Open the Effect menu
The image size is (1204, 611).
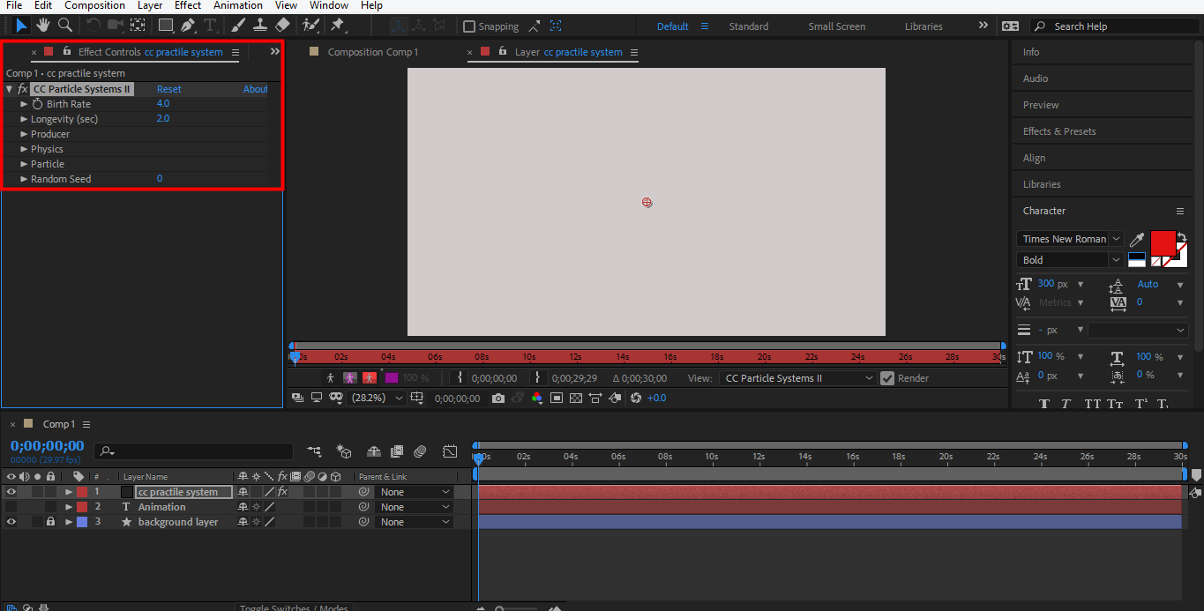(188, 5)
